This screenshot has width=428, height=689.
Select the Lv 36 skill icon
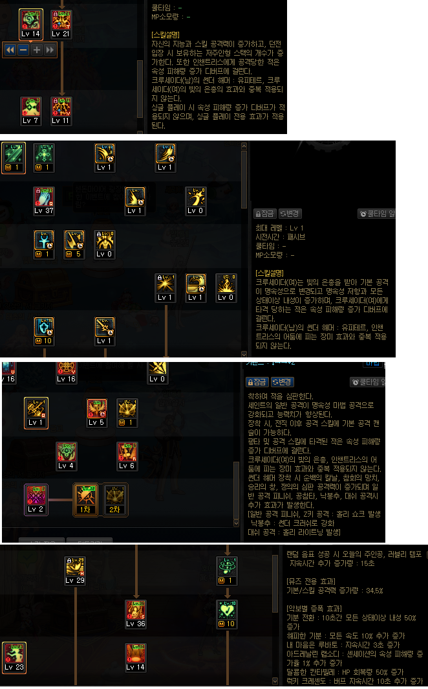coord(136,615)
